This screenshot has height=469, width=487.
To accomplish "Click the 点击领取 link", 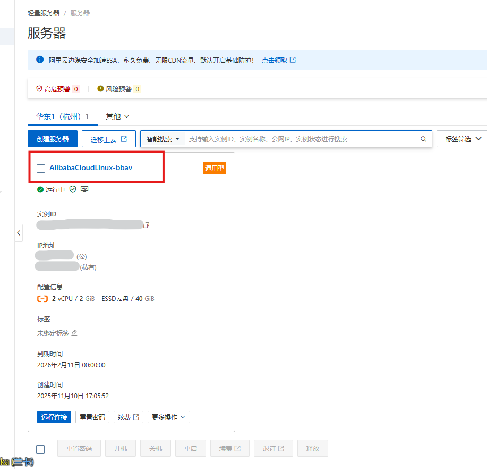I will (275, 60).
